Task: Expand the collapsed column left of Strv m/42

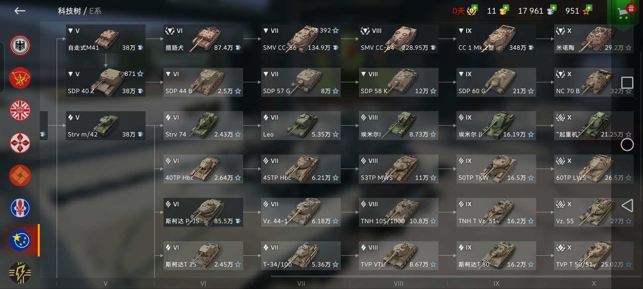Action: point(44,126)
